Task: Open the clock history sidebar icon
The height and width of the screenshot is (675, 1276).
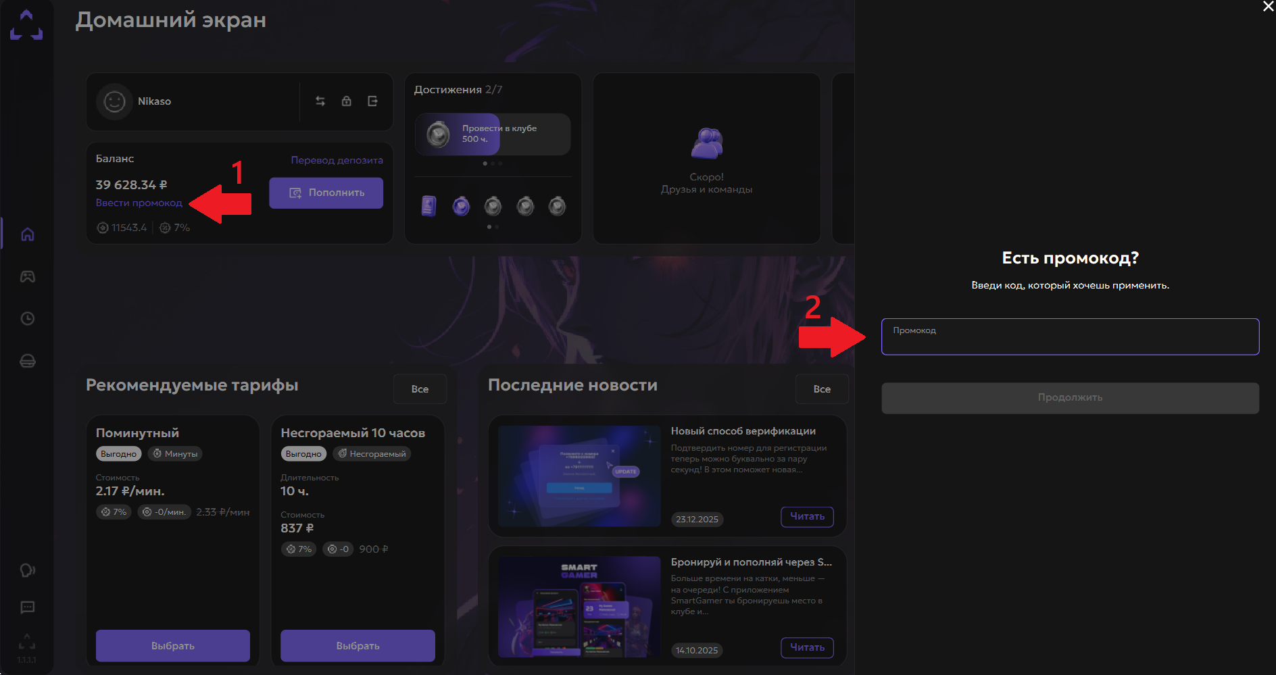Action: point(28,318)
